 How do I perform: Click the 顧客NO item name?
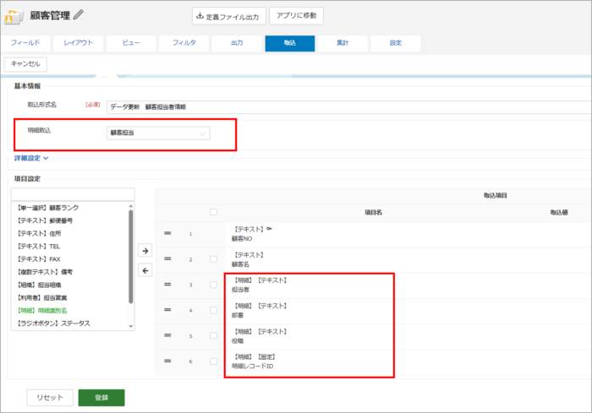(242, 239)
